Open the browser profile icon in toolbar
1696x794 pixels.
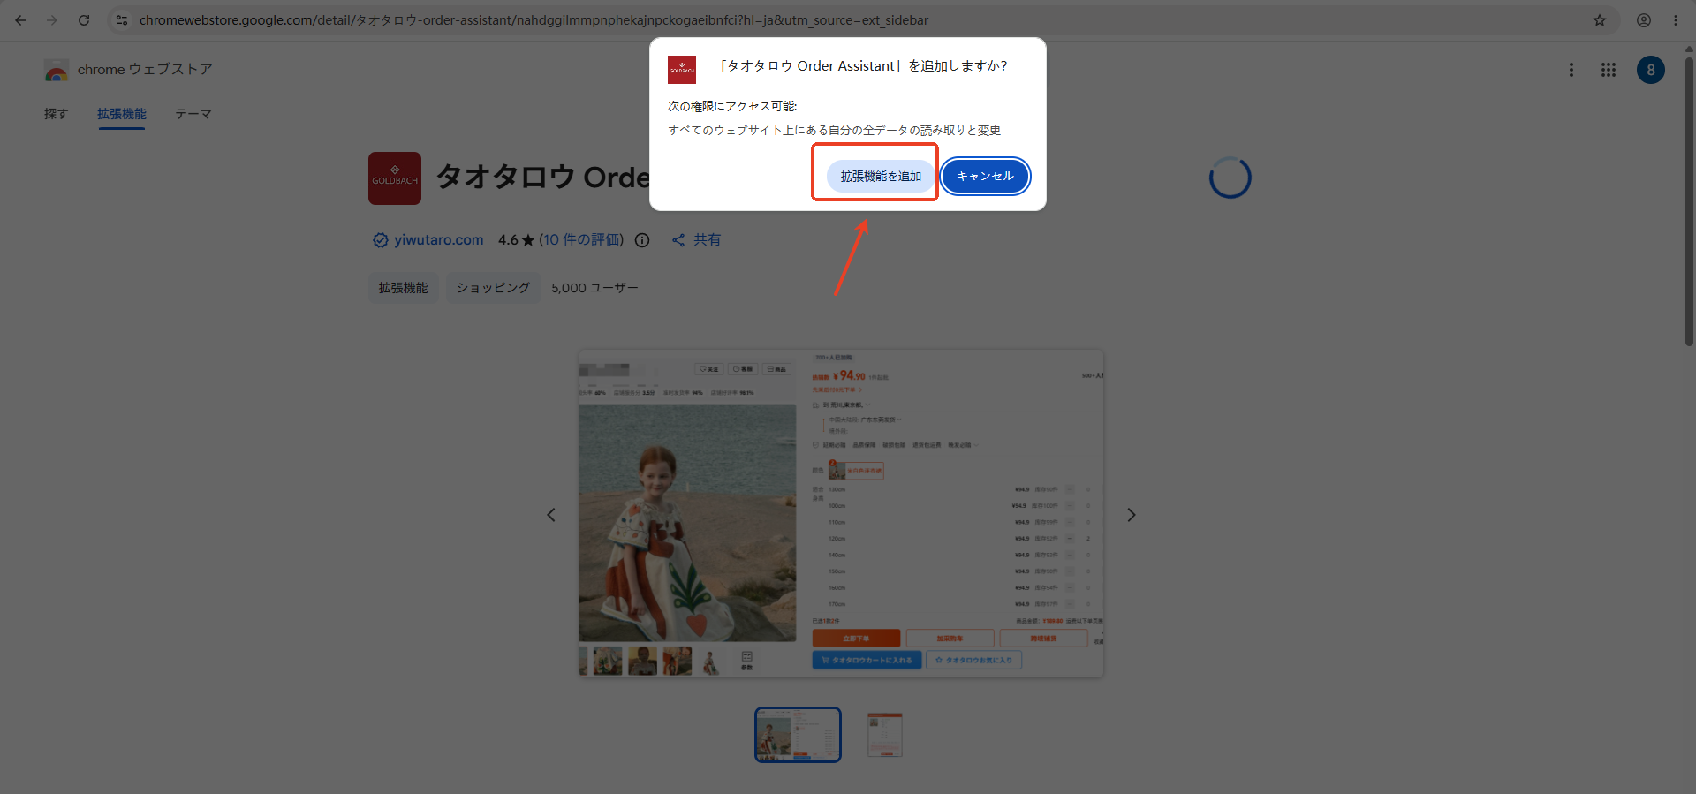point(1644,20)
